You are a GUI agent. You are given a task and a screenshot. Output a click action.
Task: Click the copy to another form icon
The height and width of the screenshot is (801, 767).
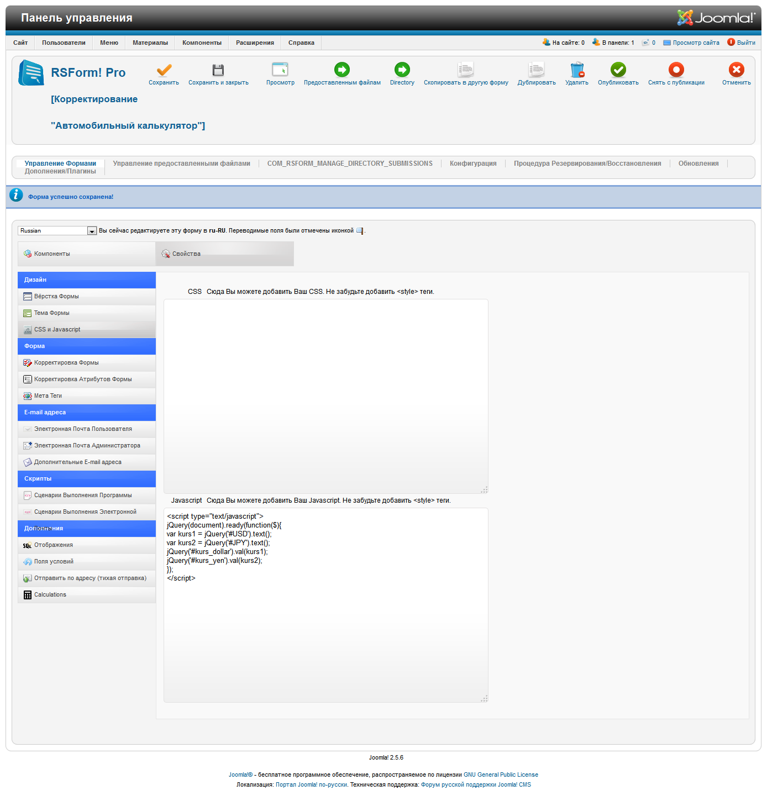tap(466, 70)
